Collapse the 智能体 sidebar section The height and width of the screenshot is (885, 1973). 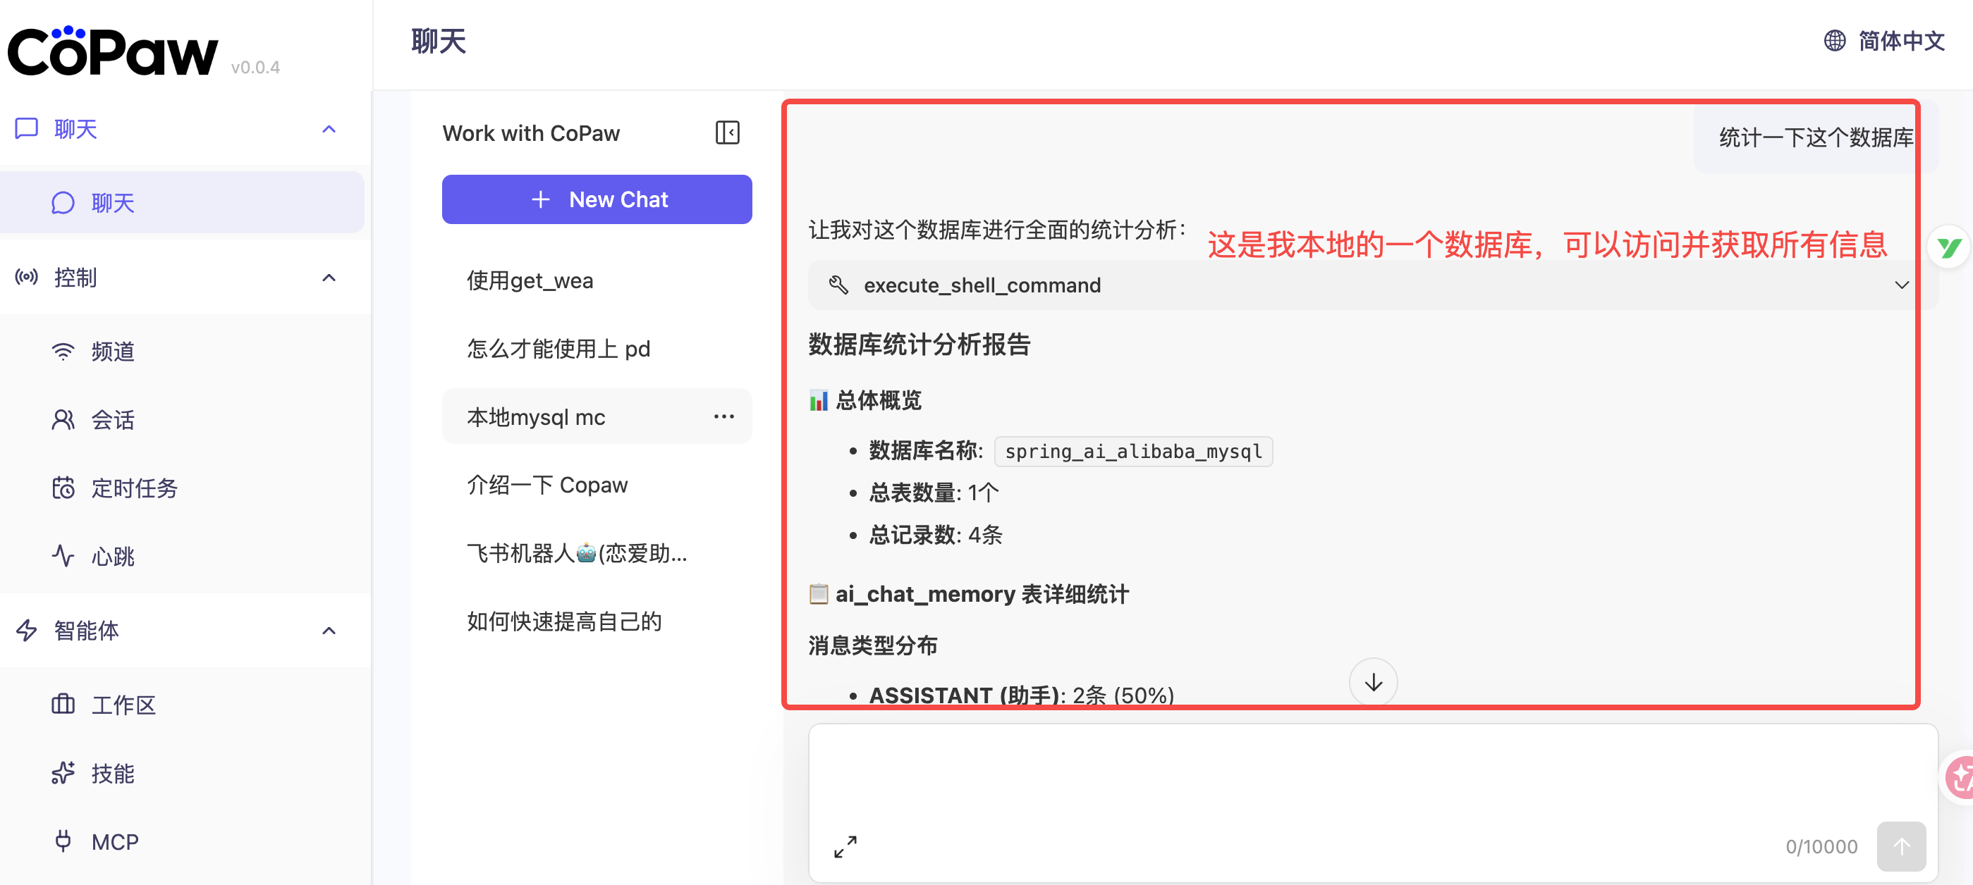tap(329, 630)
